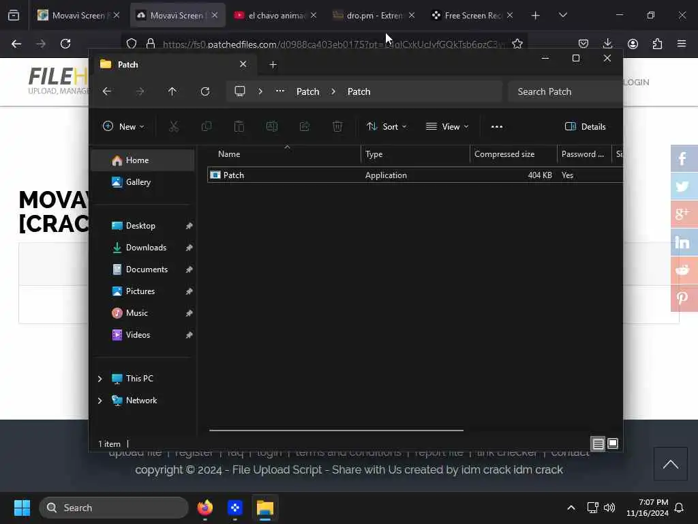Image resolution: width=698 pixels, height=524 pixels.
Task: Click the taskbar Search box
Action: 114,508
